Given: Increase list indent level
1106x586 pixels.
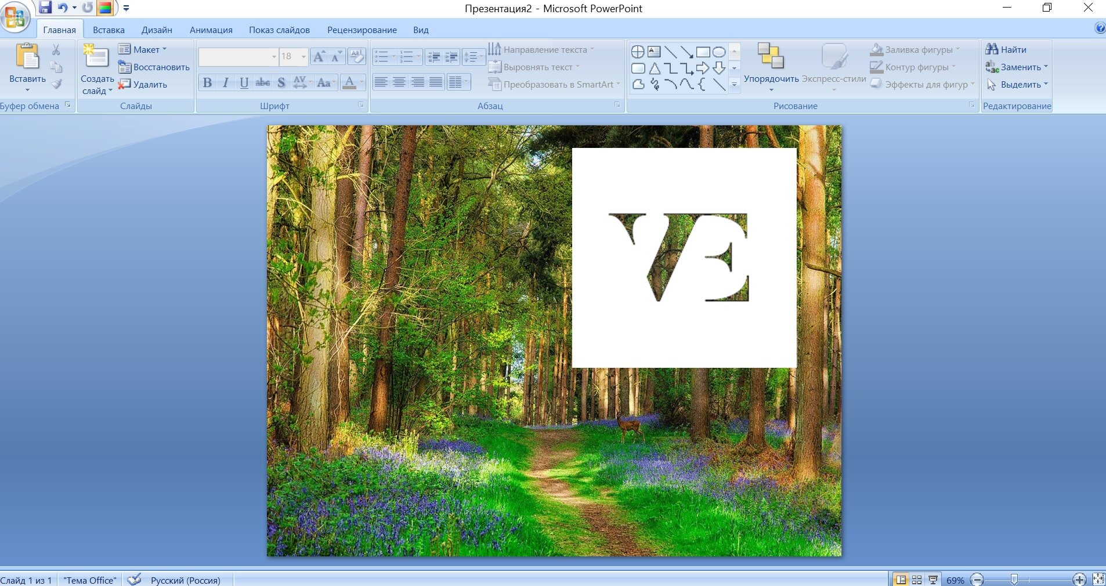Looking at the screenshot, I should pyautogui.click(x=451, y=56).
